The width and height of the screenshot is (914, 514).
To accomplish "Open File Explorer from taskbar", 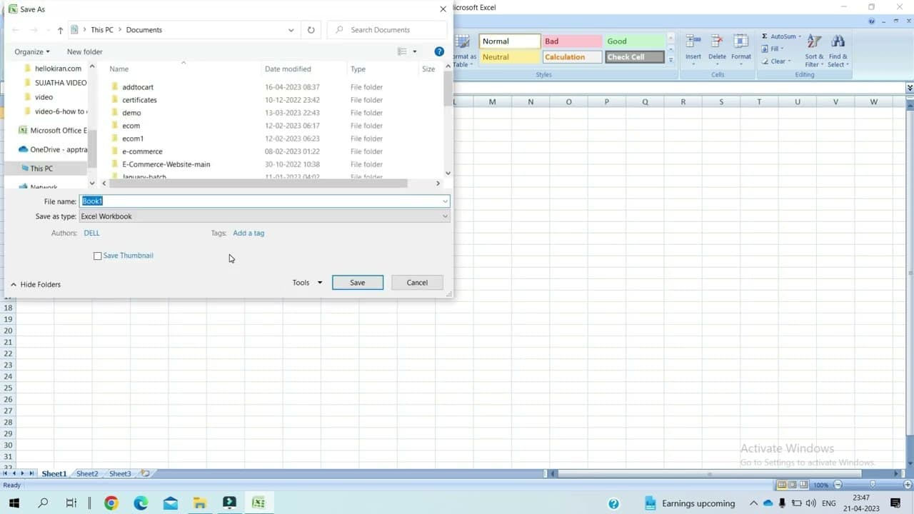I will click(x=199, y=503).
